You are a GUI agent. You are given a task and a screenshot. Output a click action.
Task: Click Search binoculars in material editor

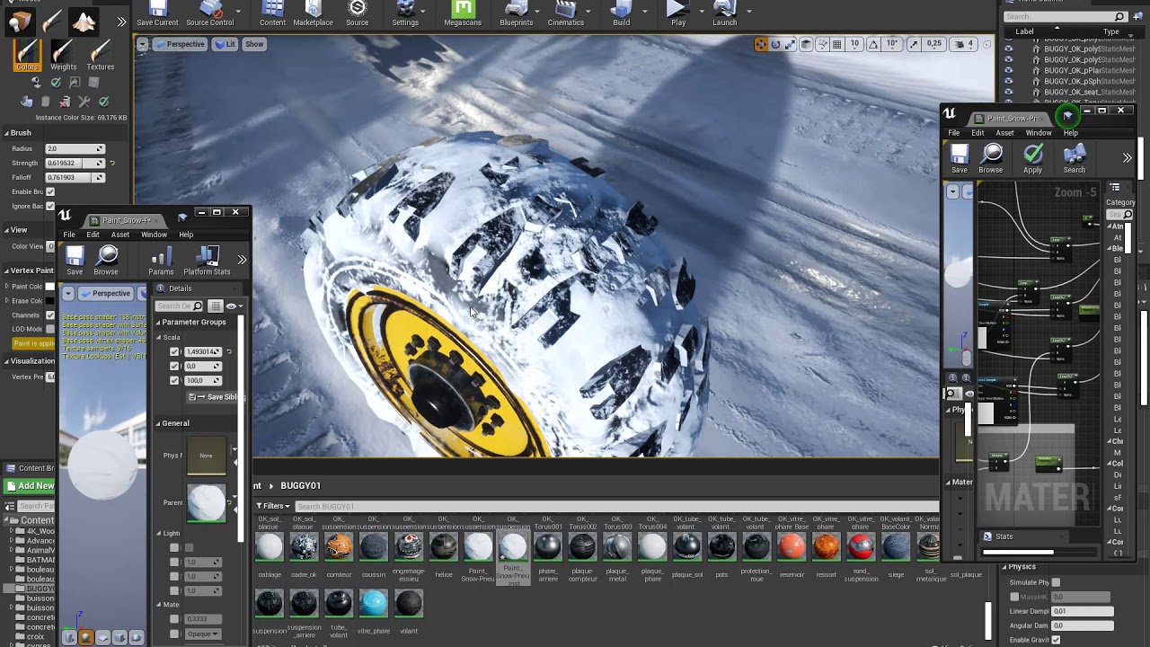pos(1075,158)
